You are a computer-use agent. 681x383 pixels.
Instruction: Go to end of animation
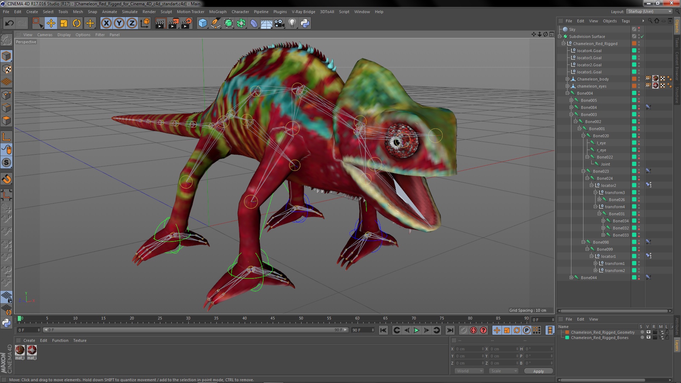point(450,330)
